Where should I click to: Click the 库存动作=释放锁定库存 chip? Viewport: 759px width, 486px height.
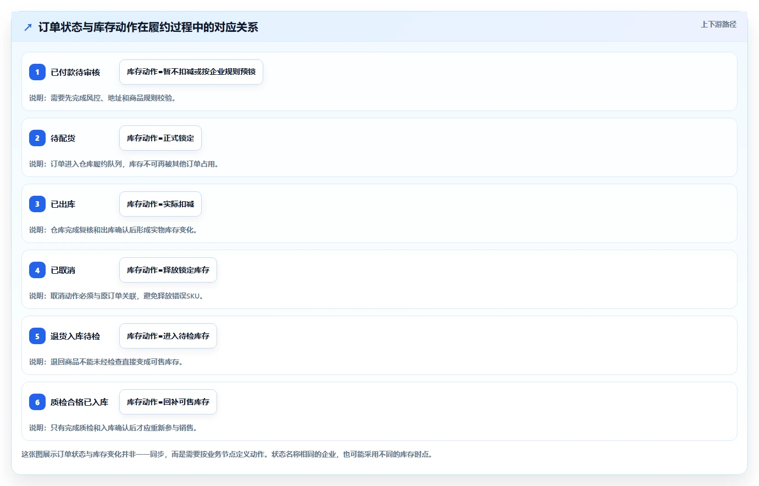(x=168, y=270)
